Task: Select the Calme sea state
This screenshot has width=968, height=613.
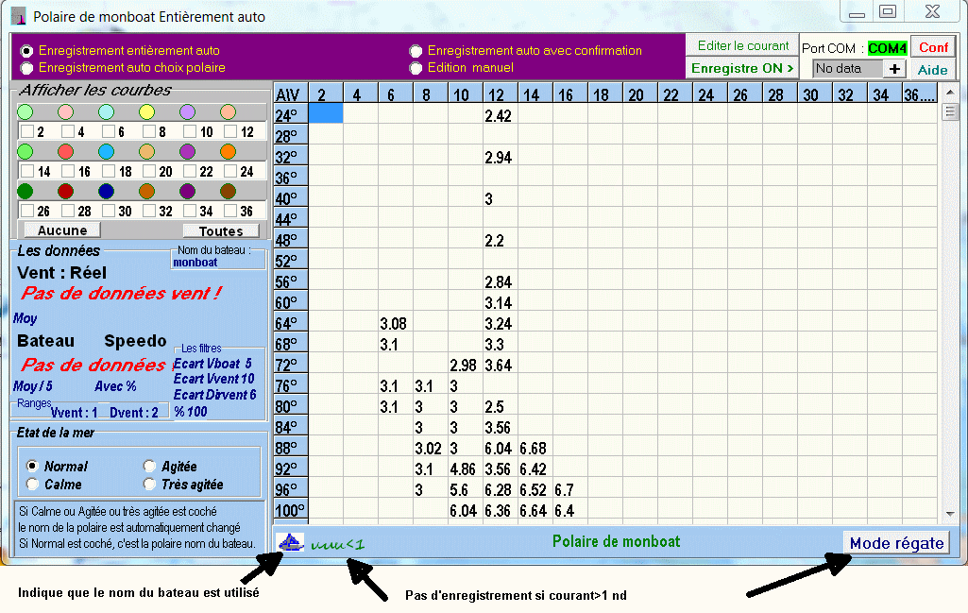Action: [32, 485]
